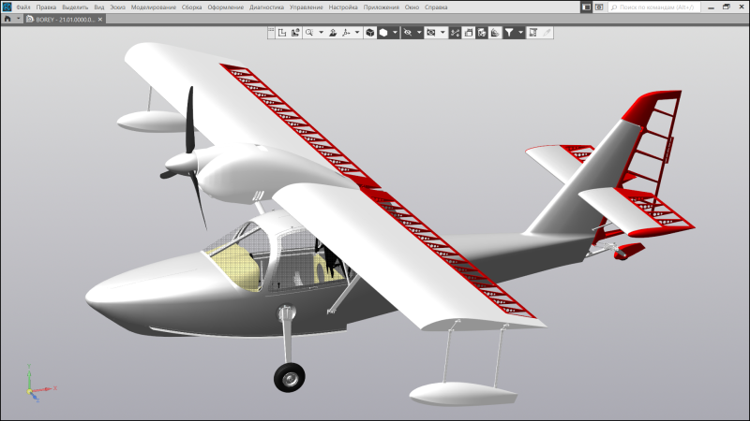
Task: Go to the Home start page icon
Action: point(7,19)
